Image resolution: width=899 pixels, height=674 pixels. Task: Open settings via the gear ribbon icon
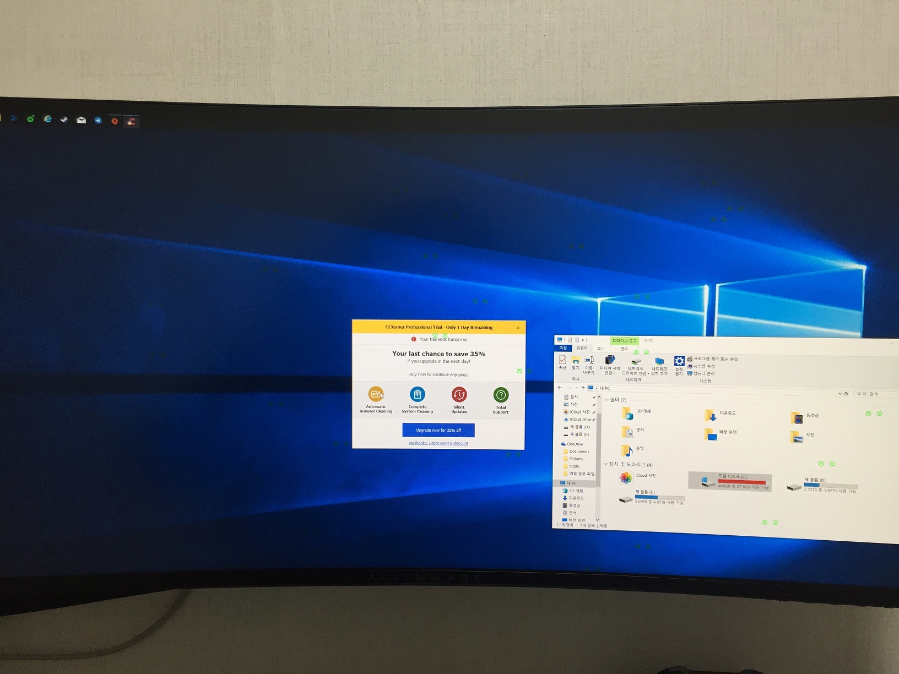pyautogui.click(x=679, y=361)
